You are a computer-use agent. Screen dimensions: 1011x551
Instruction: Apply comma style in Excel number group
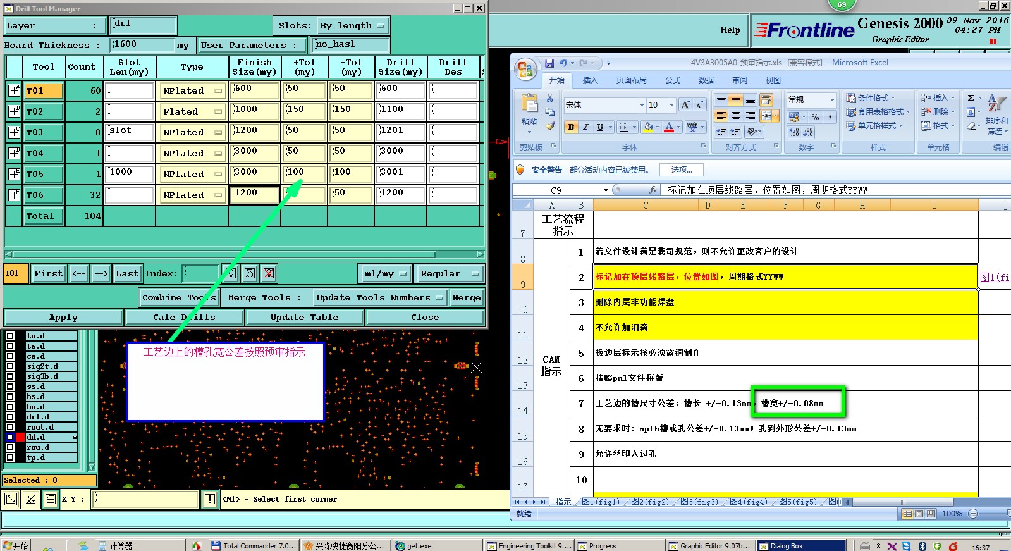pyautogui.click(x=830, y=117)
